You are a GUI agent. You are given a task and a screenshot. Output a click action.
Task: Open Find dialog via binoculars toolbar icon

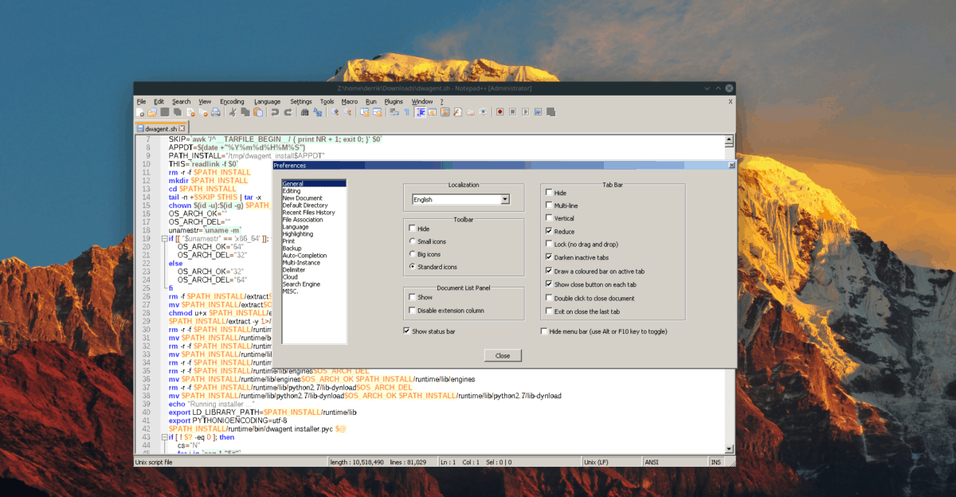[304, 112]
